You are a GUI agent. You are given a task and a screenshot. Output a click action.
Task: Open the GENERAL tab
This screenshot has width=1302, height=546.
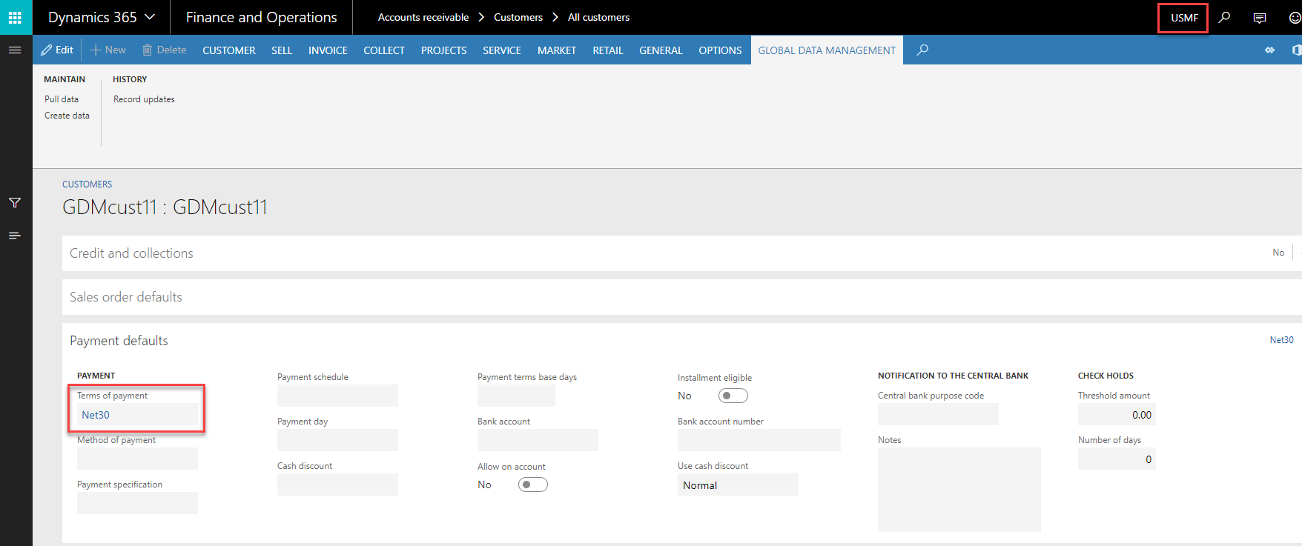[x=661, y=50]
